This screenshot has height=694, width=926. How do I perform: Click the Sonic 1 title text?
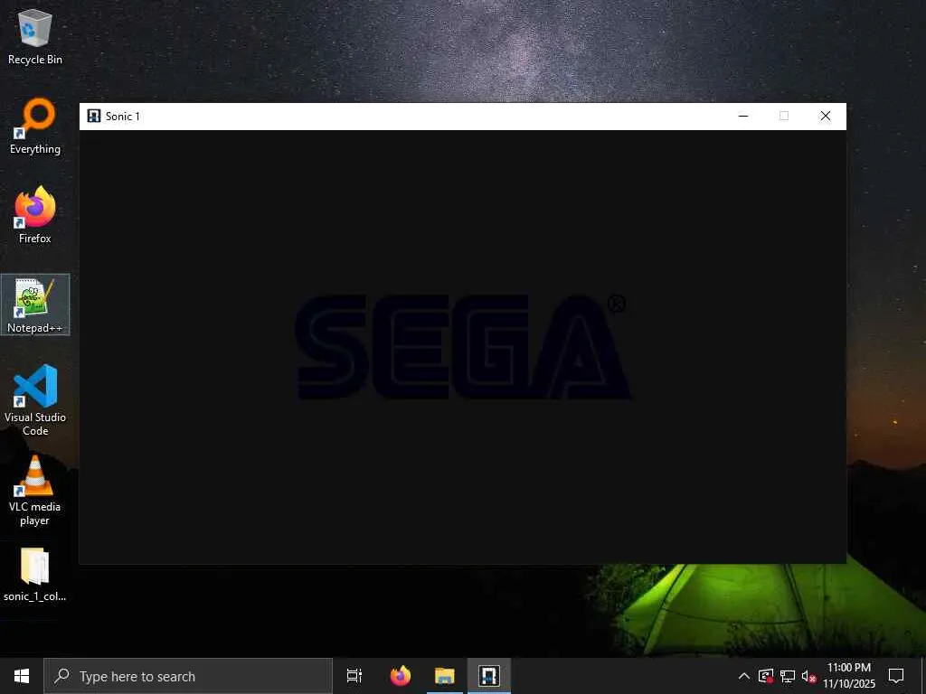(x=123, y=117)
